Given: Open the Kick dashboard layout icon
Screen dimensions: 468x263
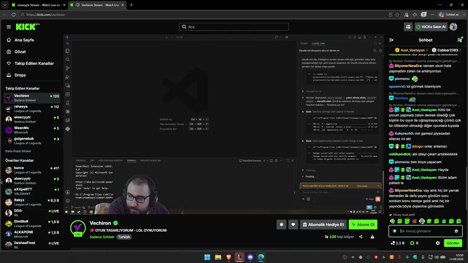Looking at the screenshot, I should [408, 27].
